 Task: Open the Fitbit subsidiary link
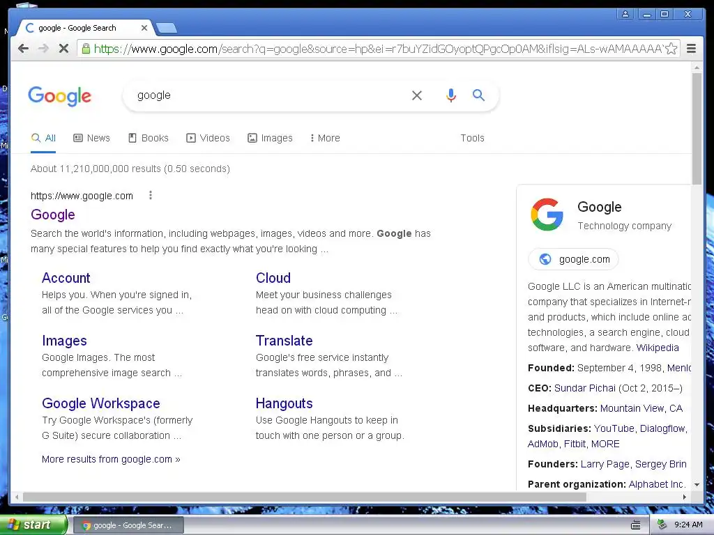[575, 444]
